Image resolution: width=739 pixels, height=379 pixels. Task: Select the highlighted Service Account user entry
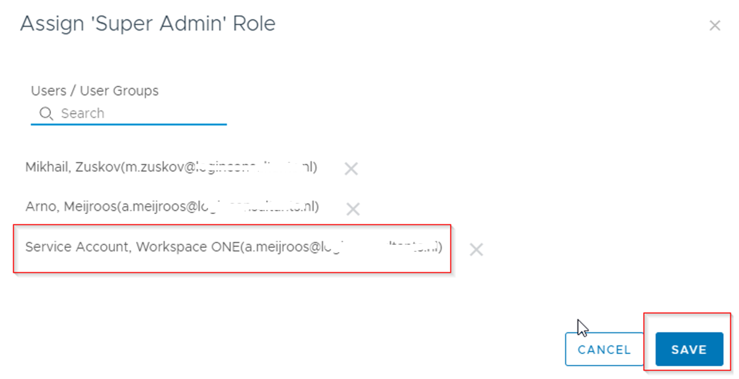(x=230, y=247)
